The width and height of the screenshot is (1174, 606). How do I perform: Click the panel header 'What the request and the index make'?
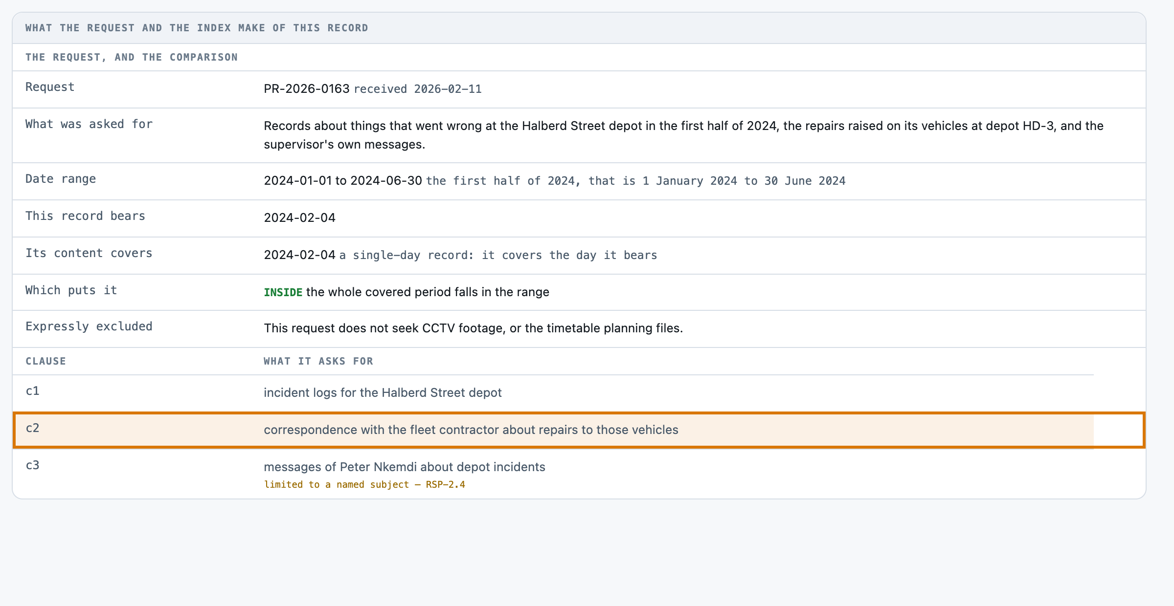click(197, 28)
